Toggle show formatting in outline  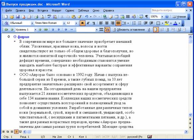(x=107, y=30)
